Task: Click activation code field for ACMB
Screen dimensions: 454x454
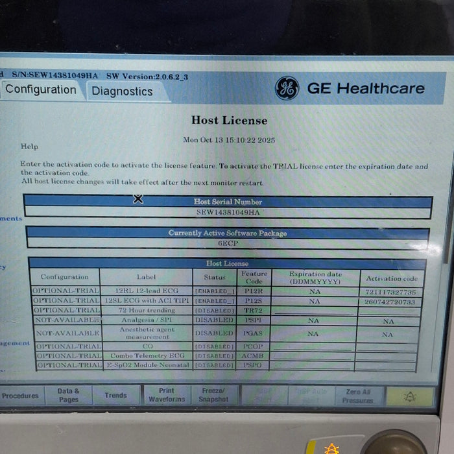Action: pyautogui.click(x=386, y=357)
